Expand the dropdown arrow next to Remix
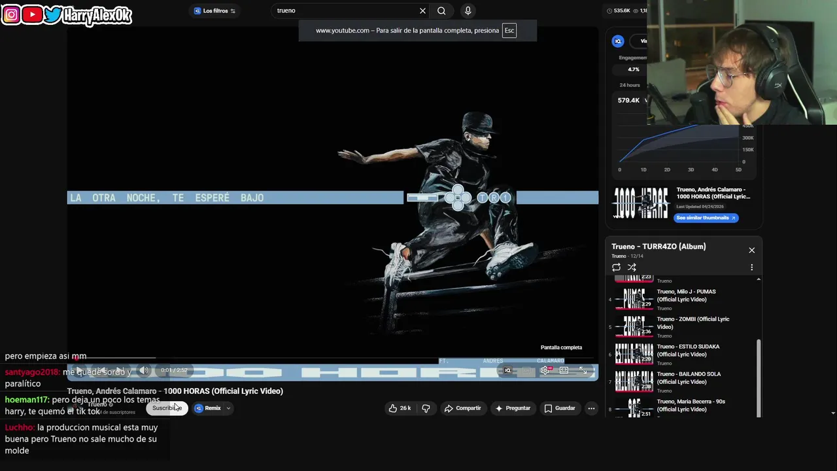 228,408
